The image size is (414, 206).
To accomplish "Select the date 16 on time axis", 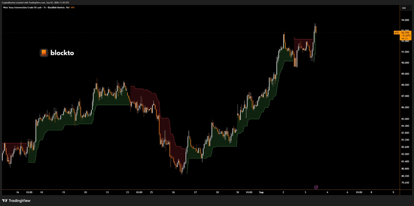I will 18,193.
